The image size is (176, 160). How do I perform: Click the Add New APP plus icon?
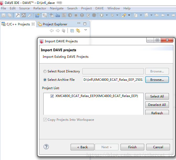[x=52, y=15]
